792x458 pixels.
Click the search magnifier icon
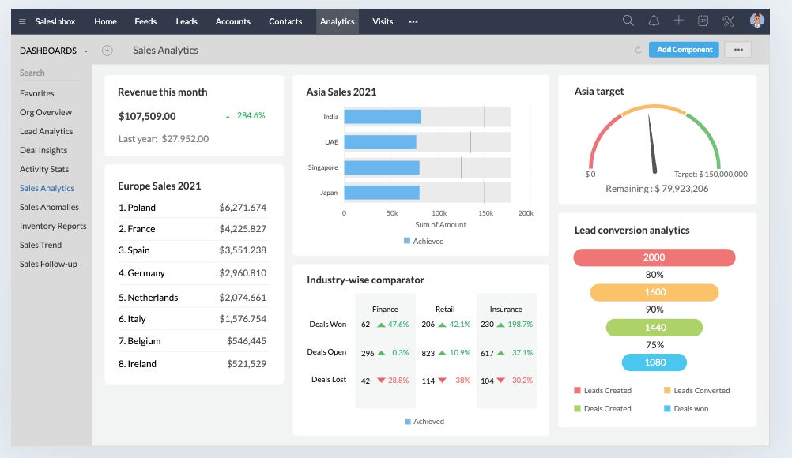(x=628, y=21)
